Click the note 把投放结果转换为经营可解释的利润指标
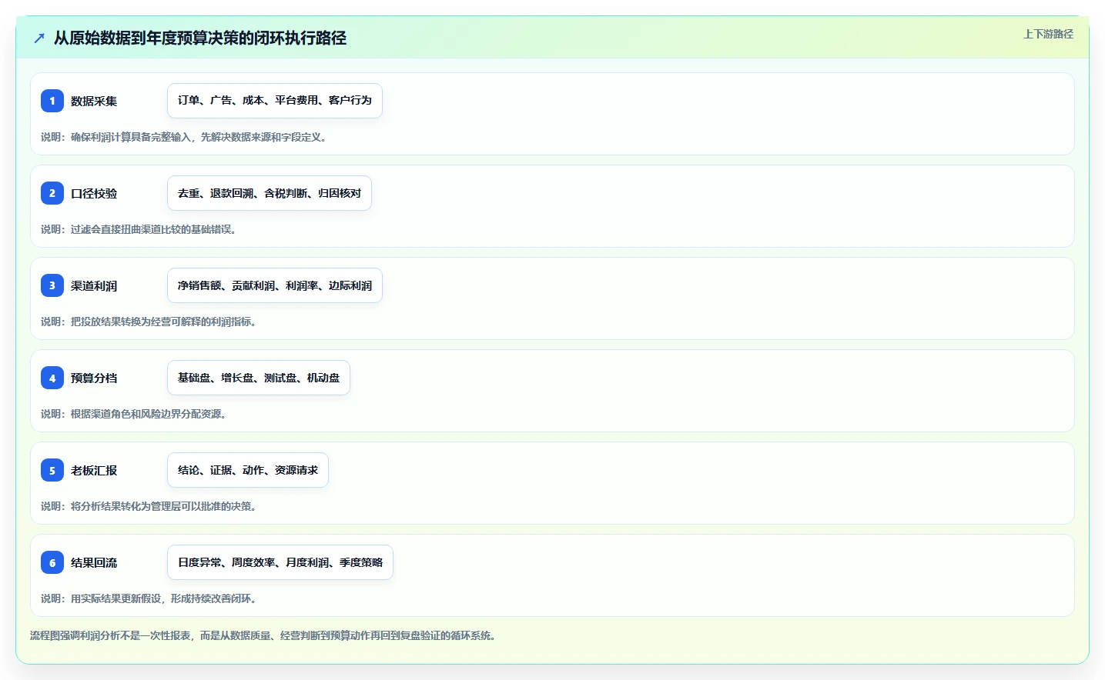This screenshot has width=1105, height=680. [x=149, y=322]
